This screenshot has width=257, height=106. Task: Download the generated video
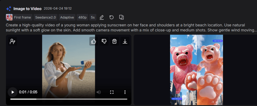coord(125,41)
